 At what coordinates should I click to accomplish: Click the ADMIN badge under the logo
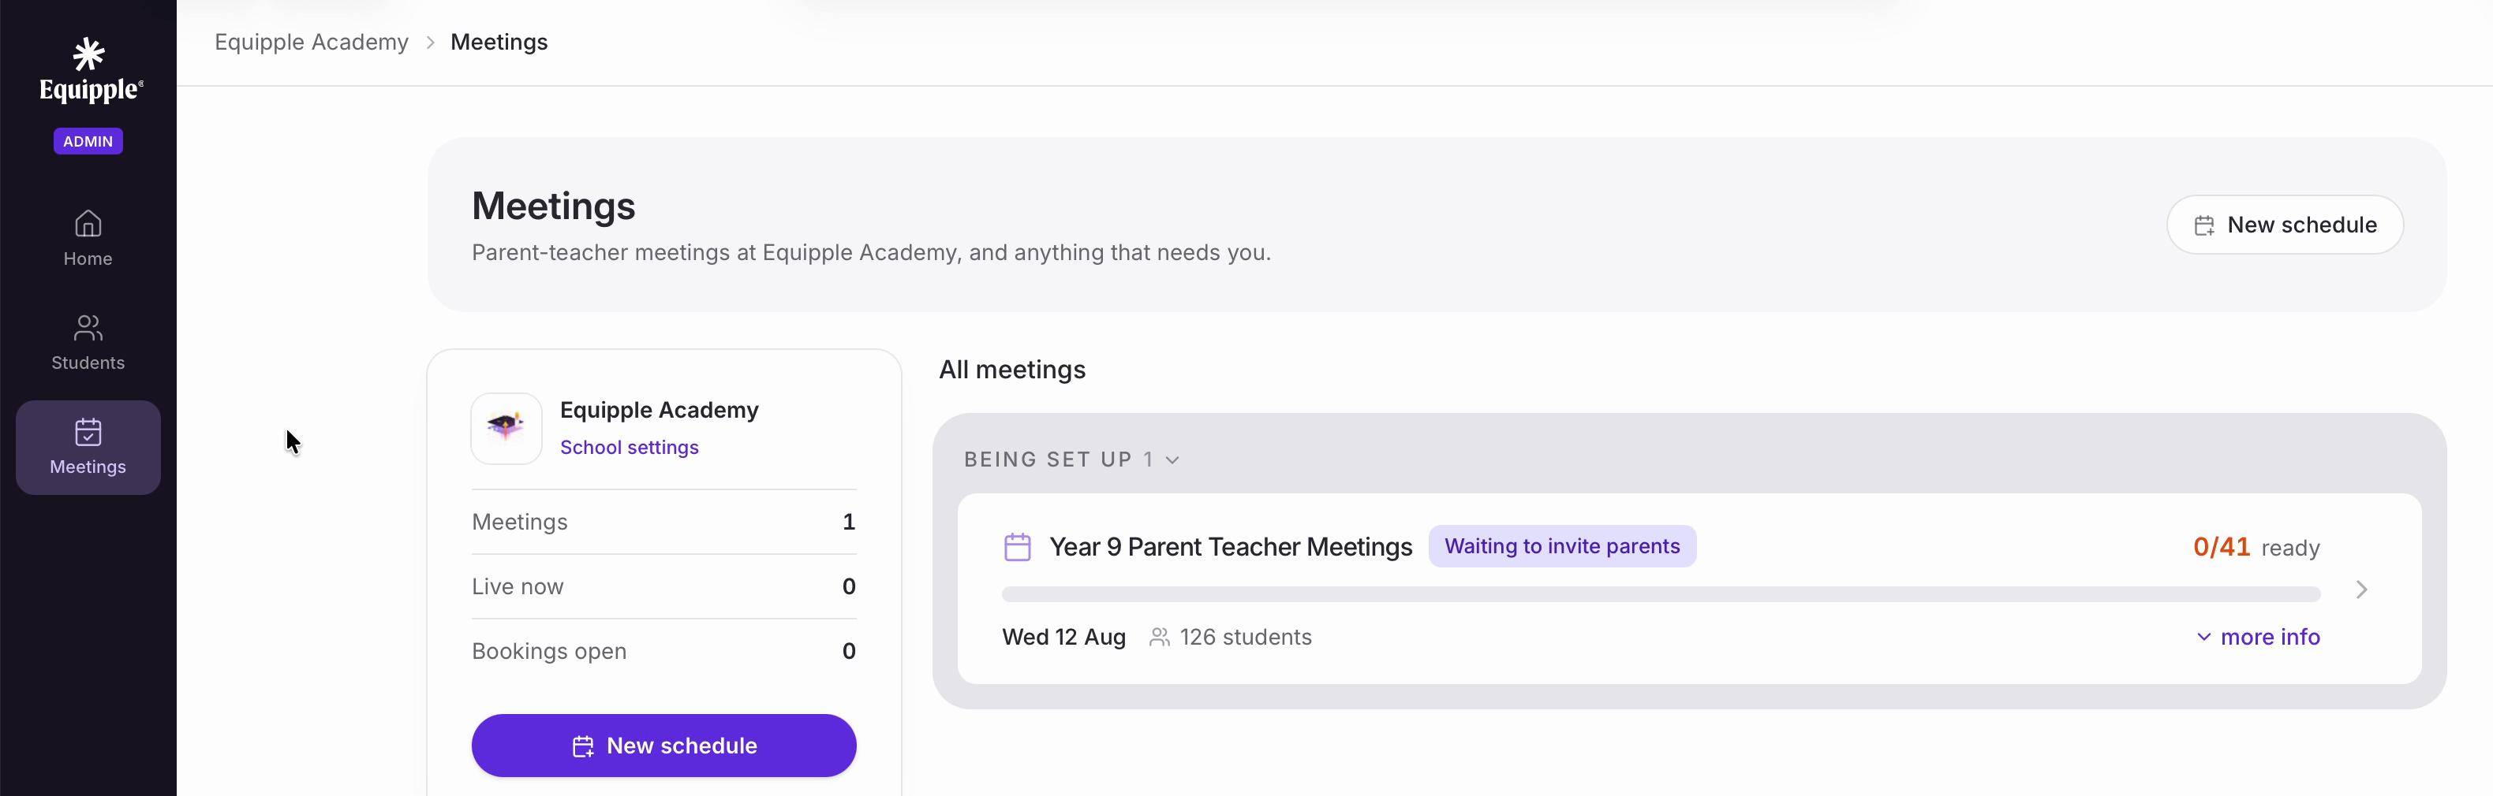tap(88, 141)
